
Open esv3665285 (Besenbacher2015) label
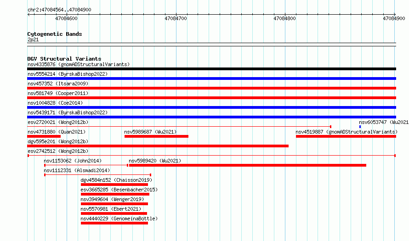click(119, 190)
